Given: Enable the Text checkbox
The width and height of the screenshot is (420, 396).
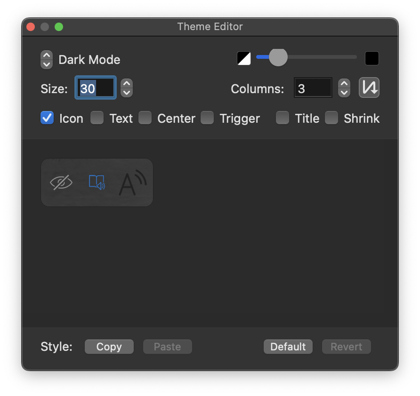Looking at the screenshot, I should point(97,118).
